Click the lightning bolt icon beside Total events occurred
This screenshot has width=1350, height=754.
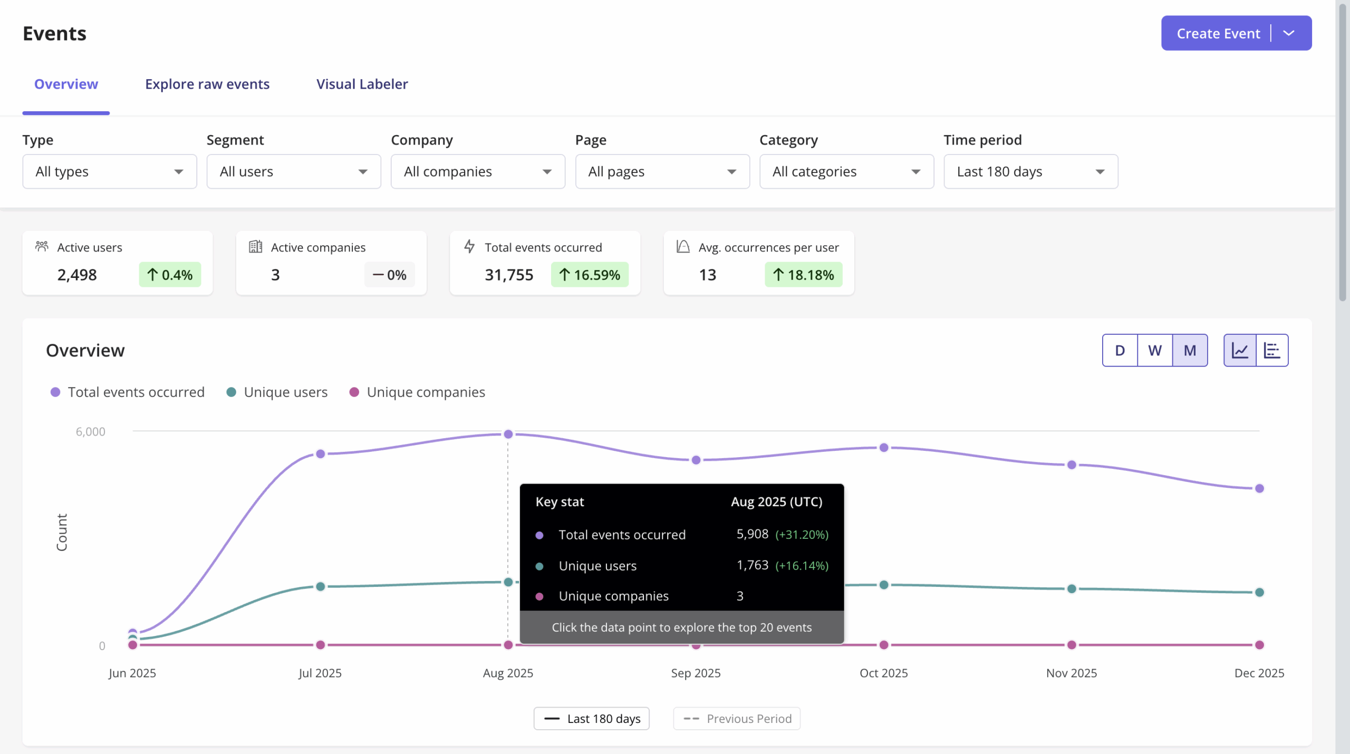[x=470, y=246]
